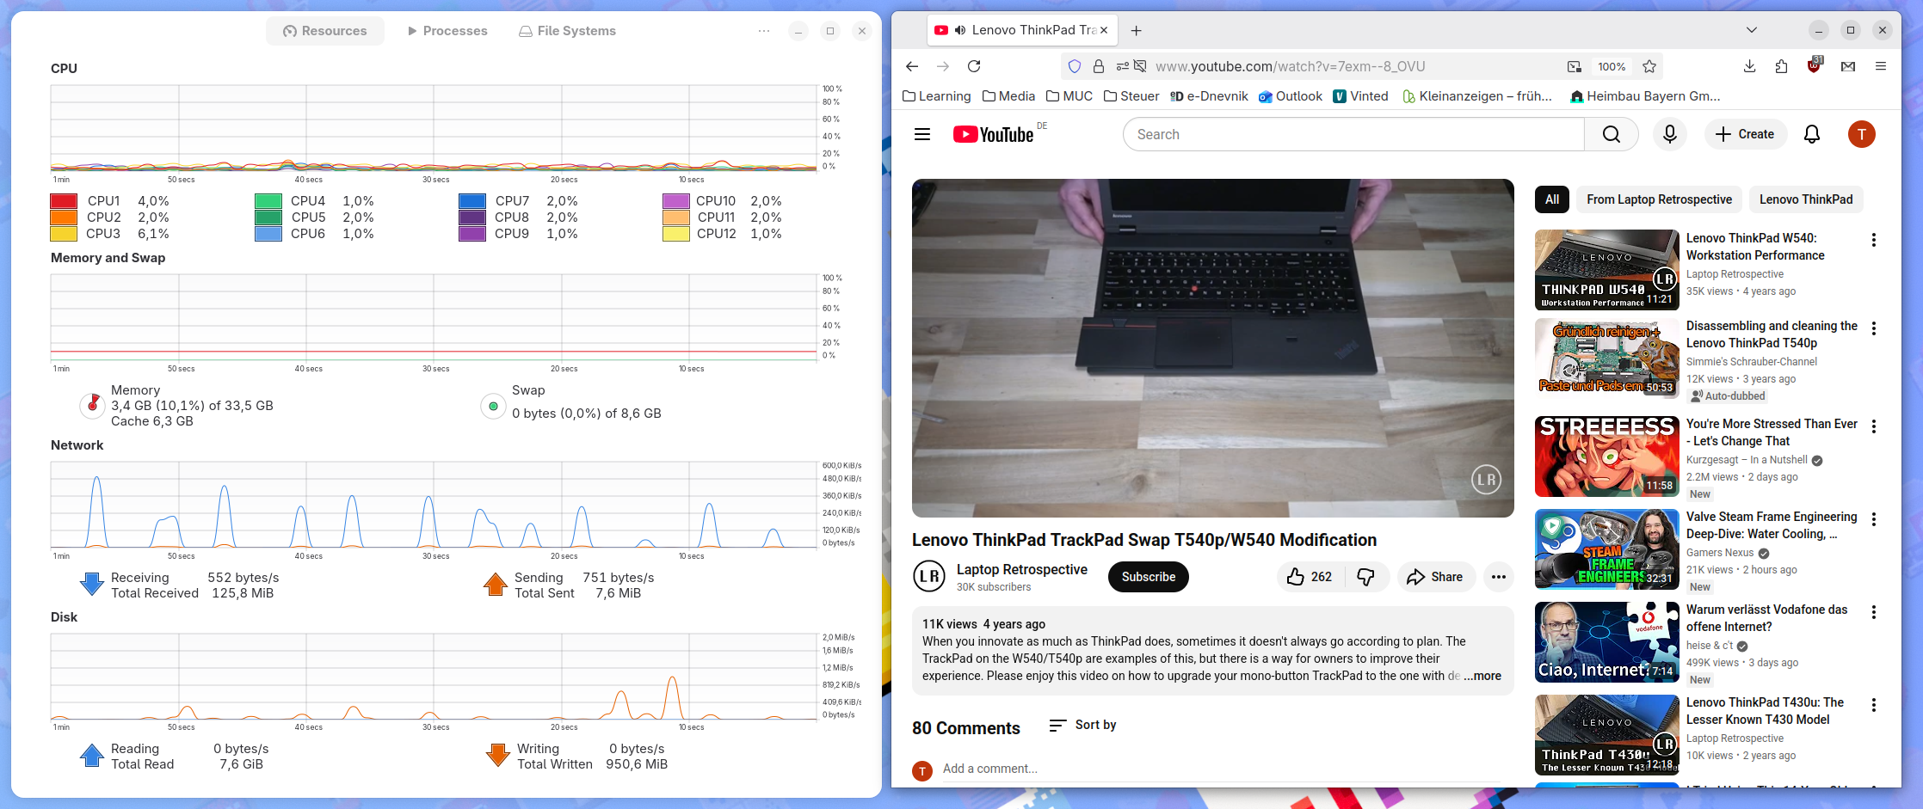
Task: Click the disk Reading arrow icon
Action: click(92, 756)
